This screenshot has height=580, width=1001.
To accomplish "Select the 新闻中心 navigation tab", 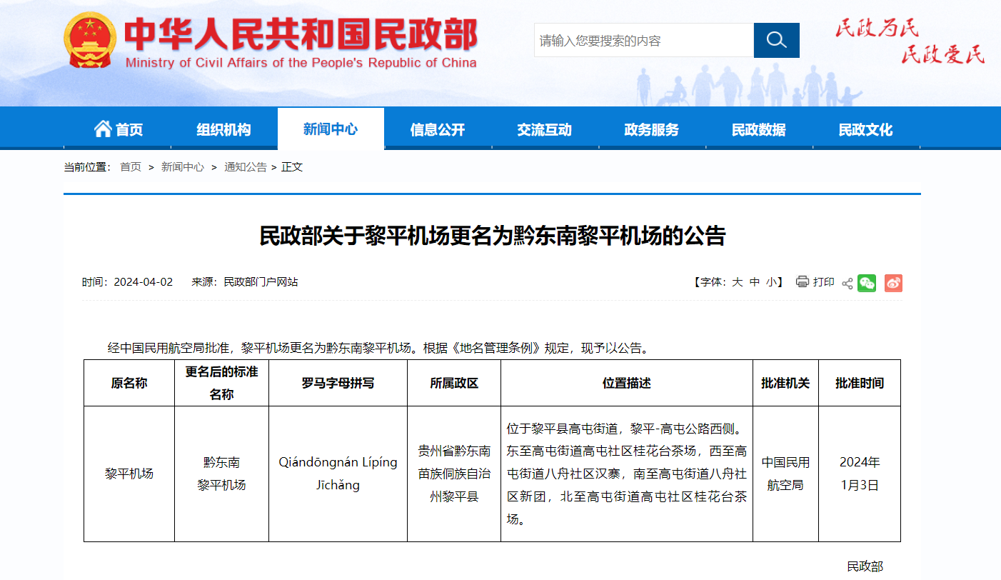I will point(331,129).
